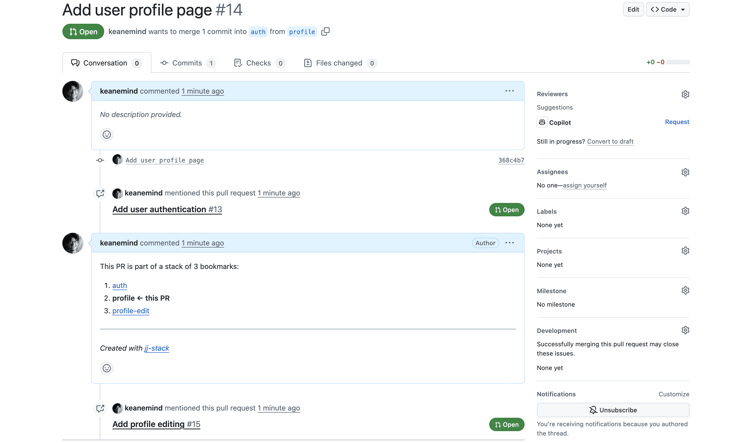The image size is (751, 443).
Task: Switch to the Files changed tab
Action: click(x=339, y=63)
